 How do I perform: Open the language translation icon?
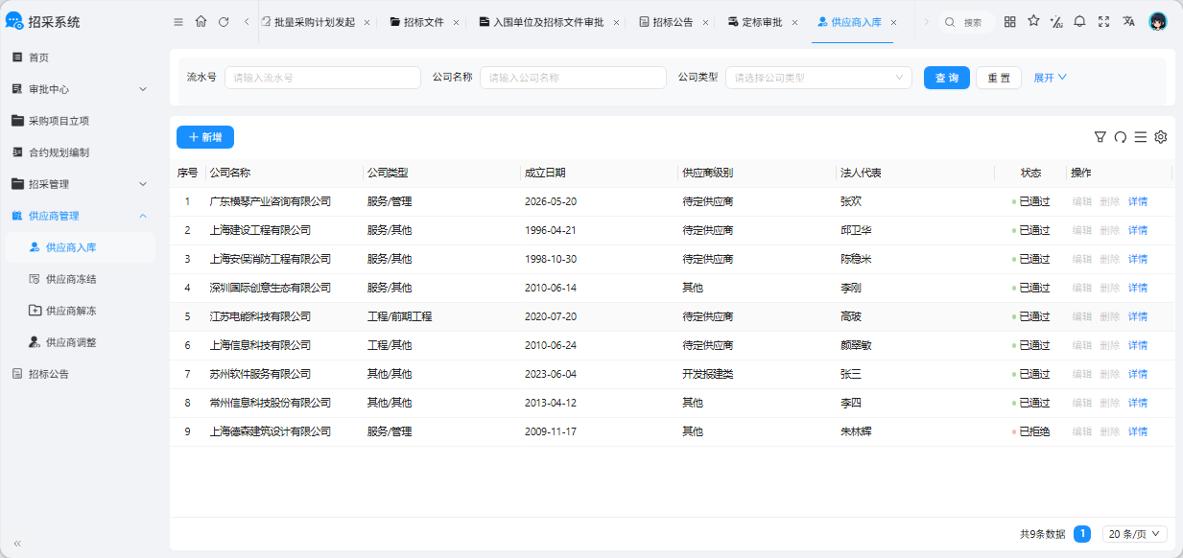pyautogui.click(x=1128, y=21)
